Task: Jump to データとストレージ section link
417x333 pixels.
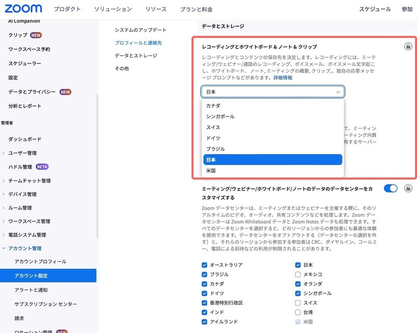Action: [x=136, y=56]
